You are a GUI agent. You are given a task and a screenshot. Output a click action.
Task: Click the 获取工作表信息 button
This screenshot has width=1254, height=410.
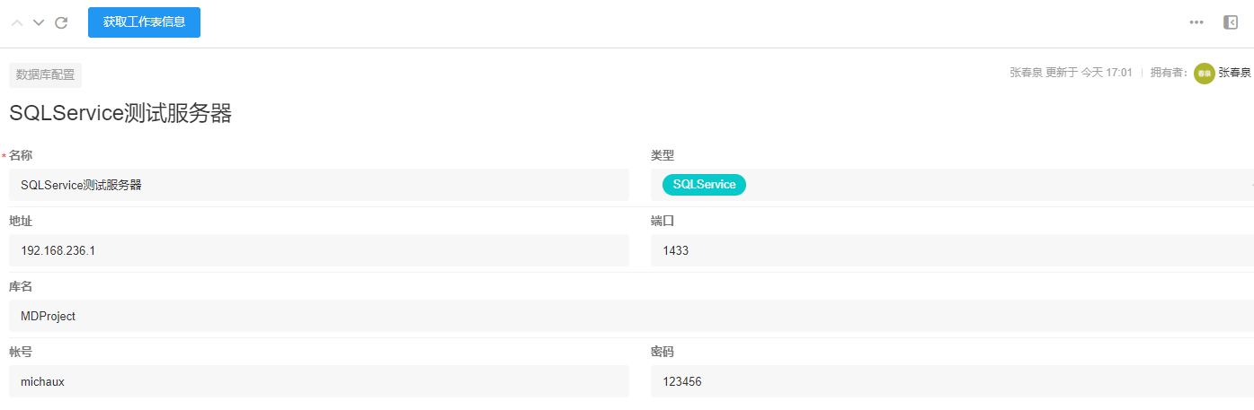pyautogui.click(x=144, y=22)
